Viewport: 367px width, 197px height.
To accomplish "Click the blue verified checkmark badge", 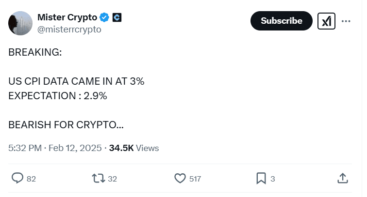I will point(104,17).
